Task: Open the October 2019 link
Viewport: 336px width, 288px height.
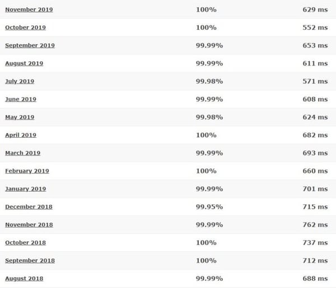Action: click(25, 27)
